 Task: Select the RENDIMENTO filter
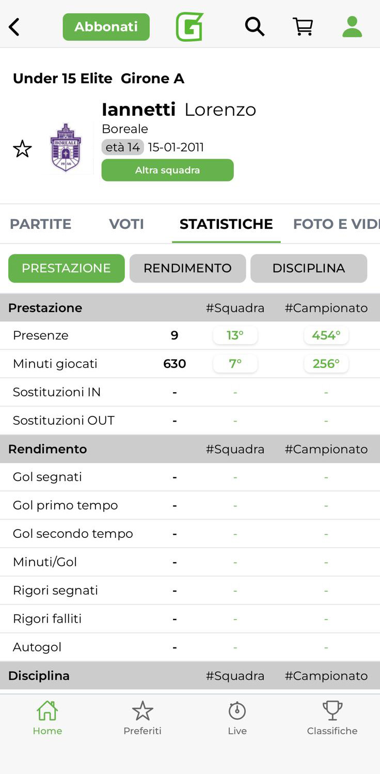[x=187, y=268]
